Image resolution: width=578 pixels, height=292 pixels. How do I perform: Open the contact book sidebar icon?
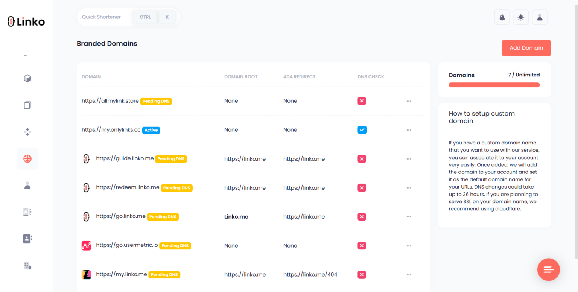[27, 239]
